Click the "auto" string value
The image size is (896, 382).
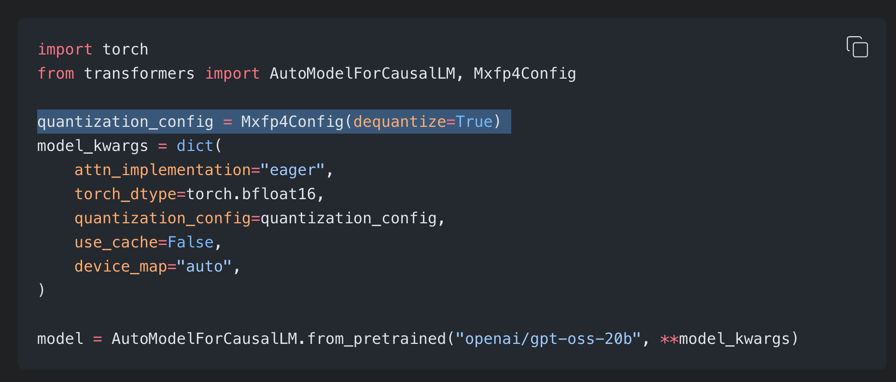(204, 266)
